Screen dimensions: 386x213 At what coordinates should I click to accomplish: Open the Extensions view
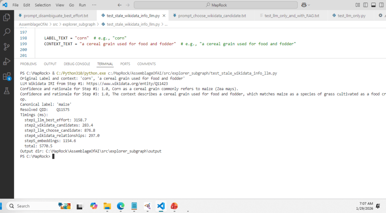click(6, 77)
